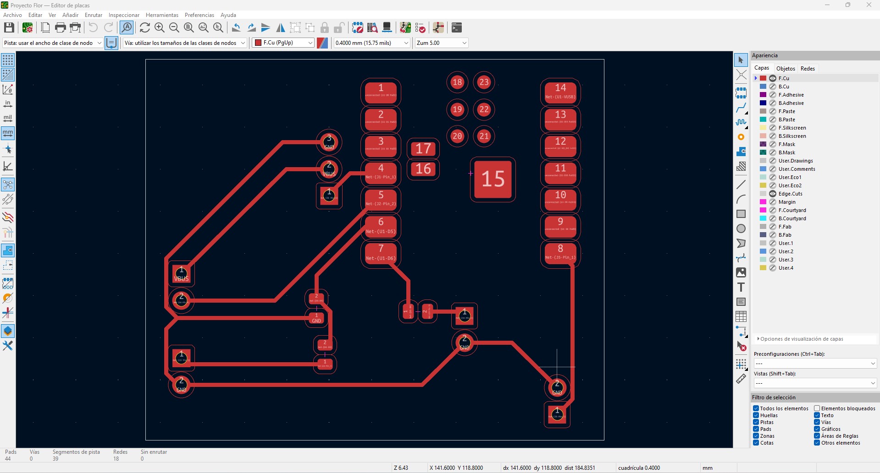The height and width of the screenshot is (473, 880).
Task: Open the via size dropdown
Action: pos(185,43)
